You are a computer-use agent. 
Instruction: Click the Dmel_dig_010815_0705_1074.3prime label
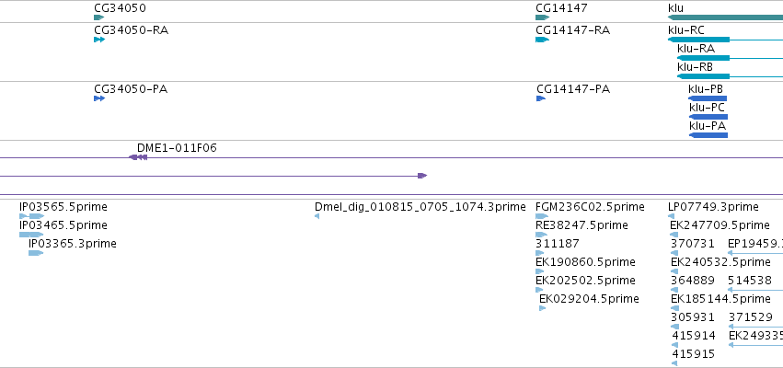pos(420,207)
